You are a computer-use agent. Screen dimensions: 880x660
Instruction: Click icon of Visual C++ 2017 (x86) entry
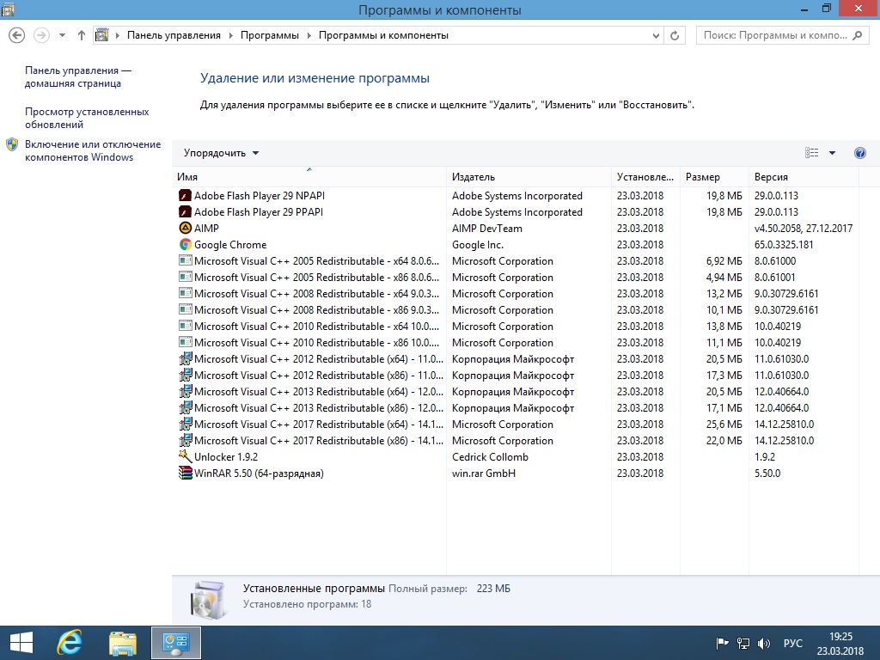[x=186, y=441]
